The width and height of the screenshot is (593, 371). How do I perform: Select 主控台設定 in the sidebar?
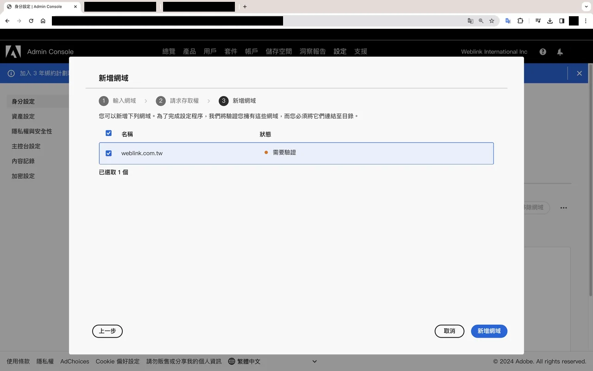26,146
